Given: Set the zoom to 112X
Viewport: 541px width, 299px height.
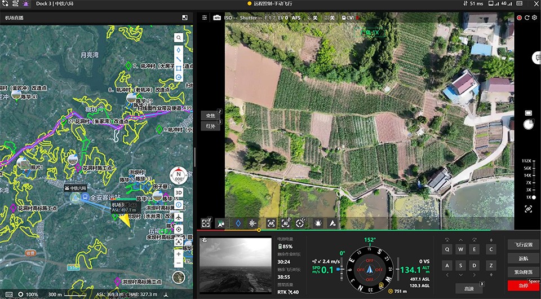Looking at the screenshot, I should tap(526, 161).
